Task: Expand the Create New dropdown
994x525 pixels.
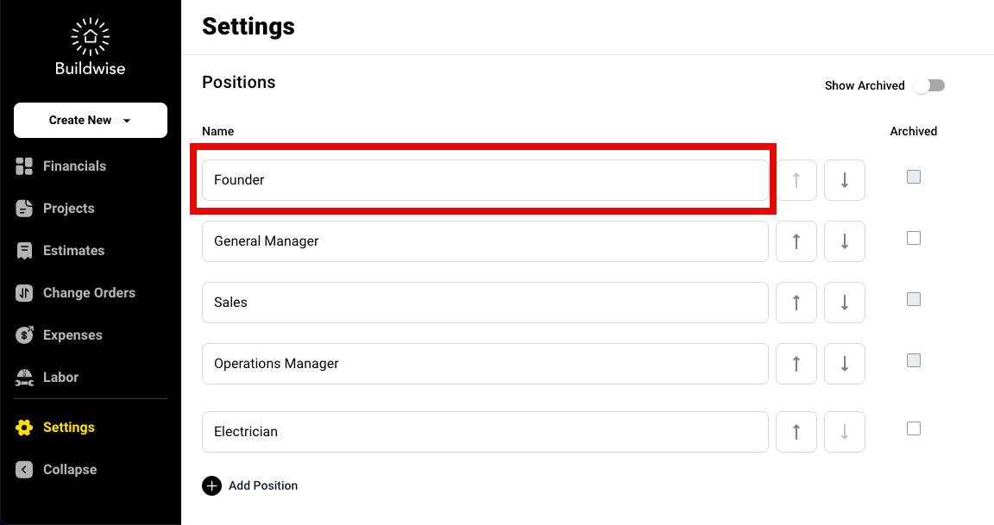Action: (91, 121)
